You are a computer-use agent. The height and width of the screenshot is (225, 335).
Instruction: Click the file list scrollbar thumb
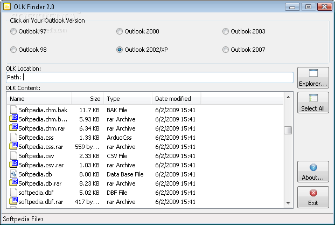pyautogui.click(x=288, y=130)
